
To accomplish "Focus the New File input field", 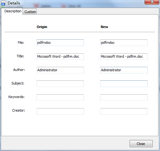I will (124, 43).
